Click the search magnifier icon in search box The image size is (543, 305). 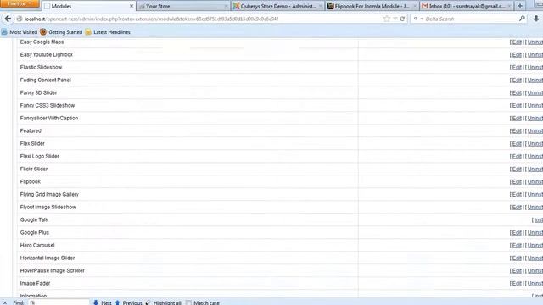pyautogui.click(x=522, y=19)
